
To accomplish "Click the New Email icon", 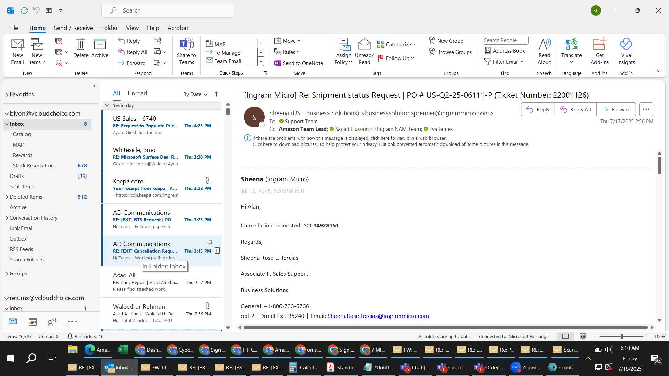I will point(17,52).
